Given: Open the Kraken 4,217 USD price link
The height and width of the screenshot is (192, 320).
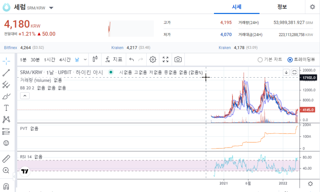Looking at the screenshot, I should click(x=117, y=48).
